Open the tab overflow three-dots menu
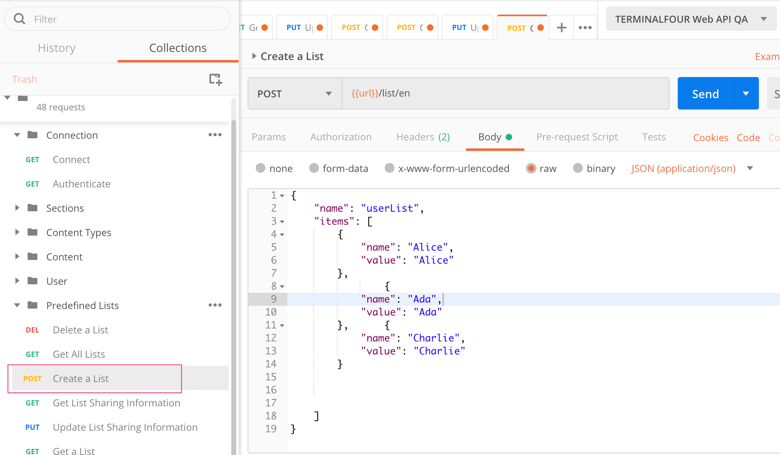The image size is (780, 455). point(585,28)
